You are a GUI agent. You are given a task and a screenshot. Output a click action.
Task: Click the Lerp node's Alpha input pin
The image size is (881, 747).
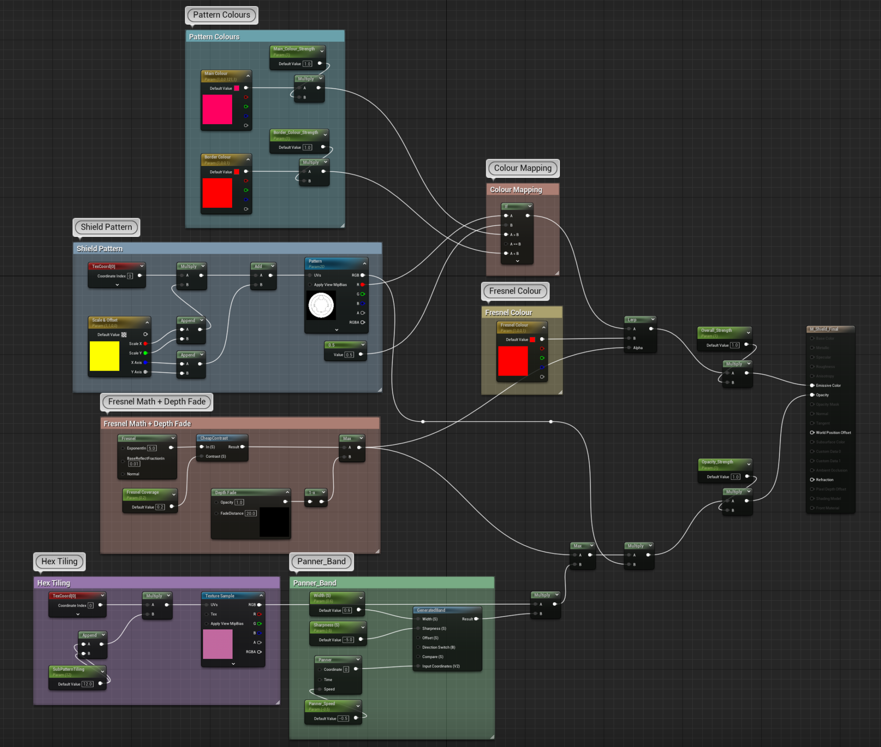629,348
